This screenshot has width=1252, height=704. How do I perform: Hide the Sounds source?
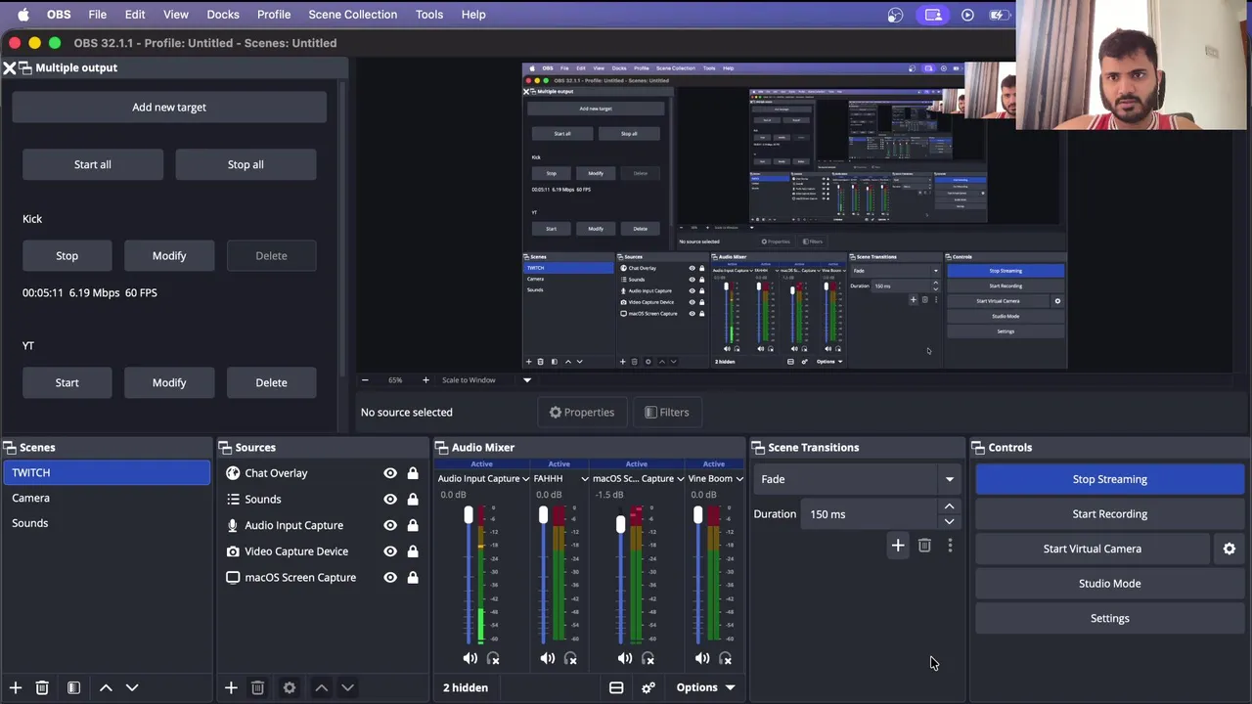pyautogui.click(x=390, y=499)
